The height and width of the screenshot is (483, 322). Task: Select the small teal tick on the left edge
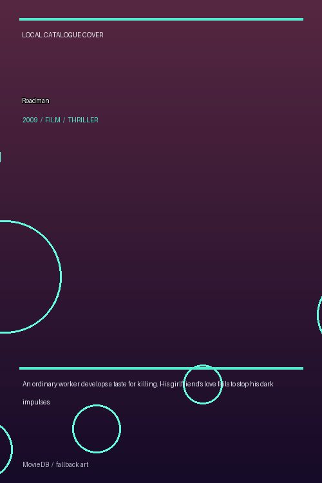(1, 156)
